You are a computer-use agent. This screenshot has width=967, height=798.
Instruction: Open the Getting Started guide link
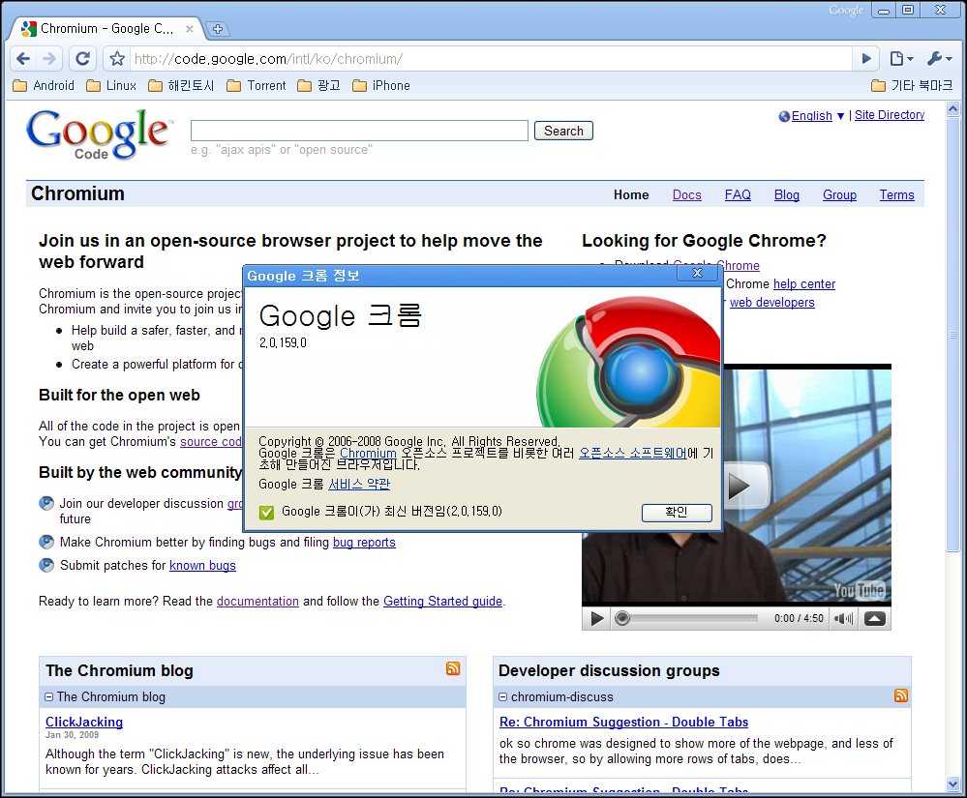(x=442, y=602)
